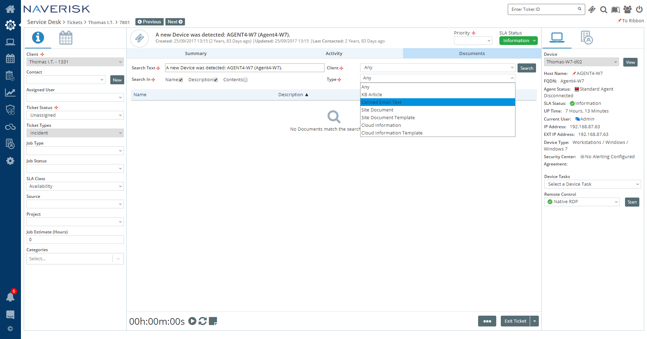The image size is (647, 339).
Task: Open the Service Desk sidebar icon
Action: [x=10, y=25]
